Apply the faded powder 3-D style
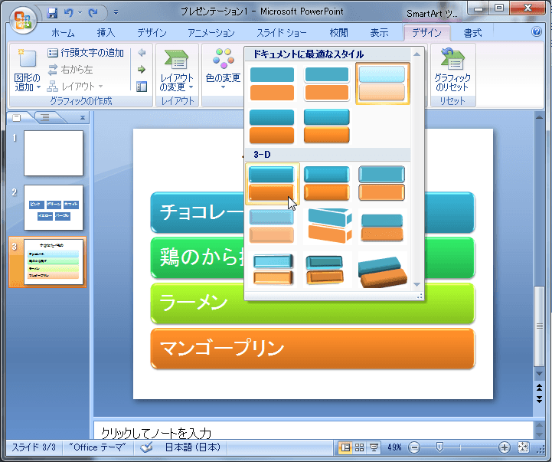 pyautogui.click(x=272, y=226)
